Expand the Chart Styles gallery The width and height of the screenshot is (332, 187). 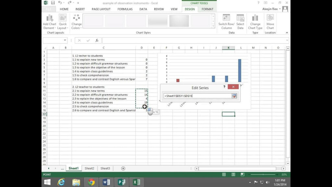tap(213, 26)
